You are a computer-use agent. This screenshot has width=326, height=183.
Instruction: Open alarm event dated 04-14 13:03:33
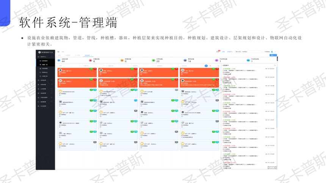pyautogui.click(x=249, y=71)
